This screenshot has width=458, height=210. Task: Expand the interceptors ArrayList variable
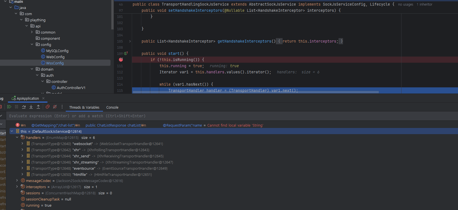pyautogui.click(x=17, y=186)
